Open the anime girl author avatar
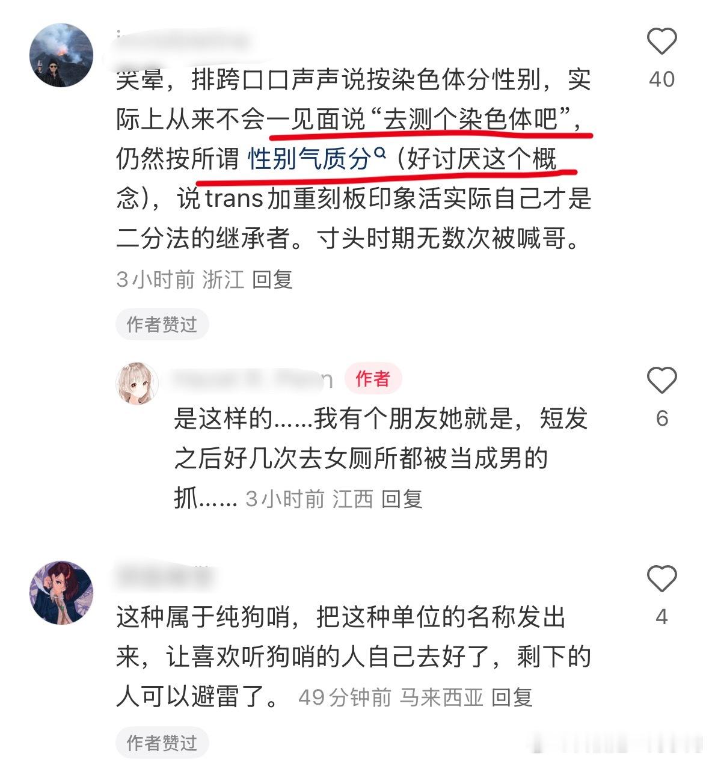 pyautogui.click(x=137, y=384)
